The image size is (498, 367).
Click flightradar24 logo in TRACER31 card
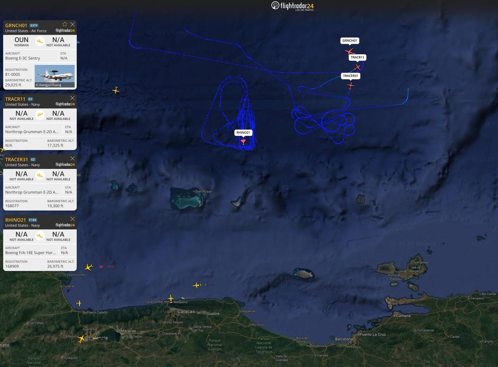pos(65,164)
